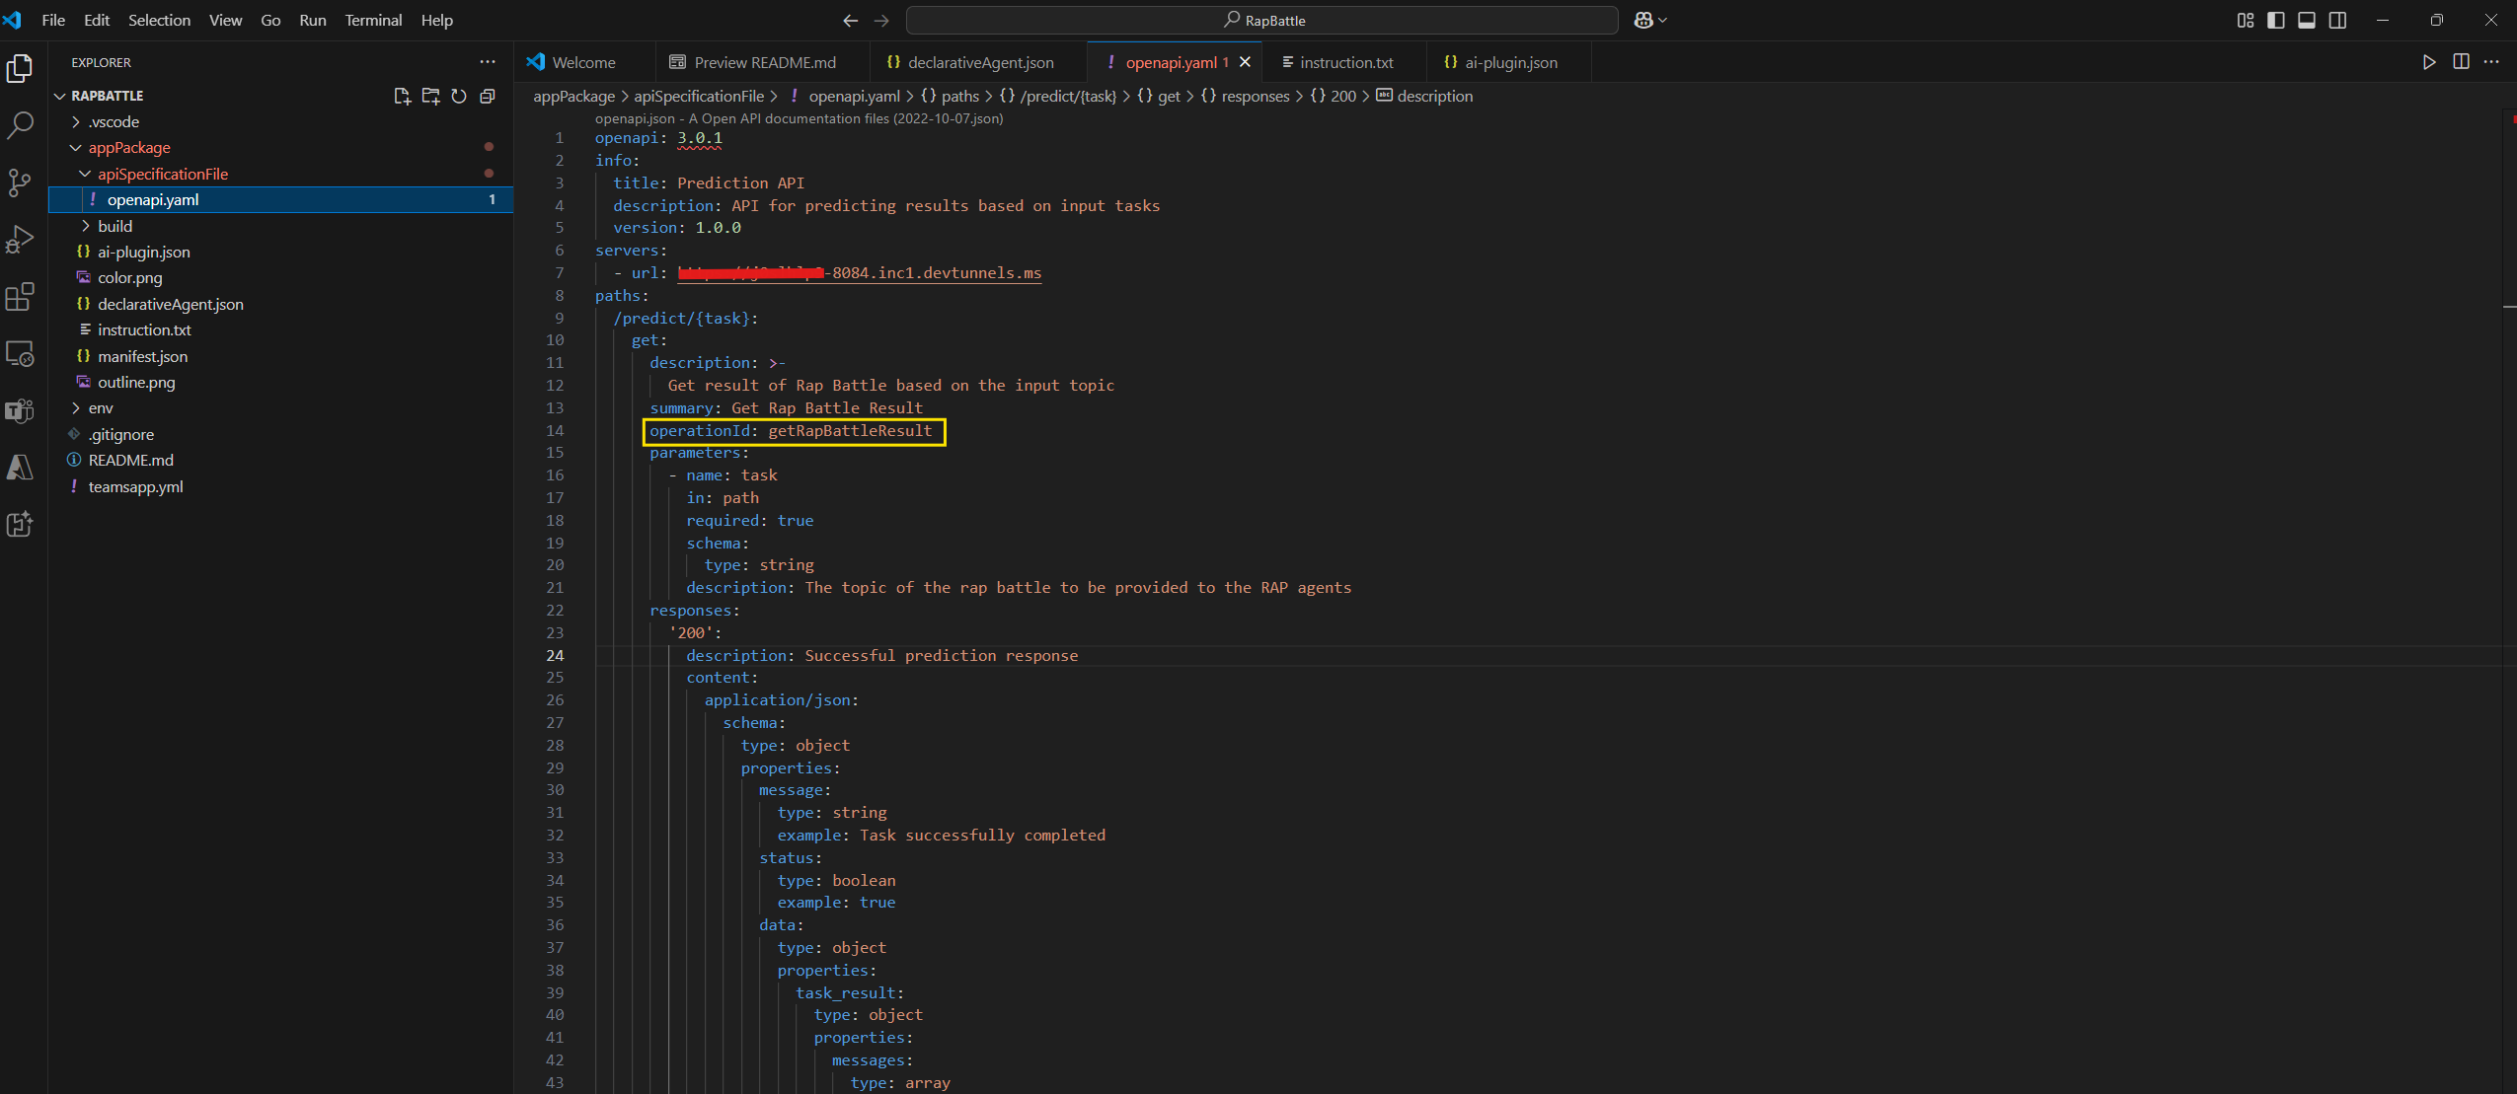Screen dimensions: 2517x1094
Task: Click the New Folder icon in explorer
Action: [x=430, y=96]
